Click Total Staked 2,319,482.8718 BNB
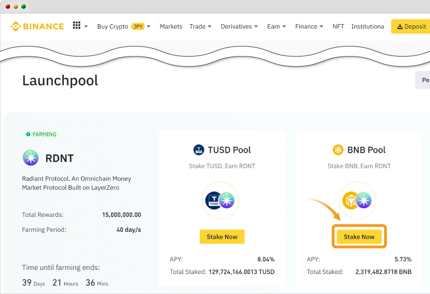Screen dimensions: 430x294 point(384,272)
